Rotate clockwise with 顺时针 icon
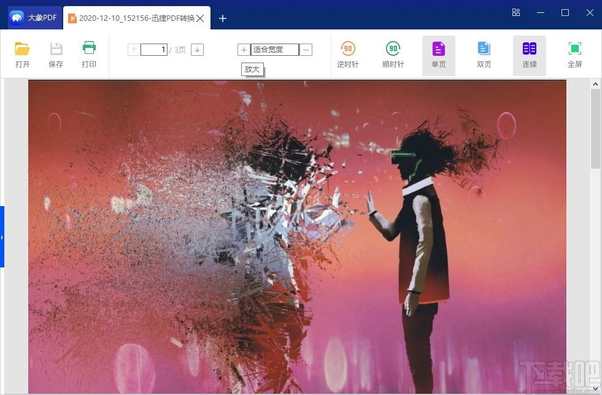Viewport: 602px width, 395px height. point(393,56)
